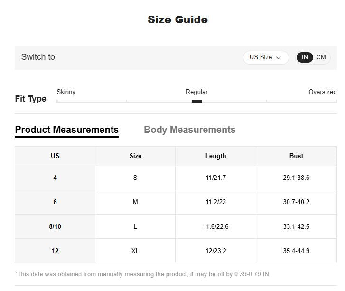This screenshot has height=291, width=345.
Task: Select the US size 4 row
Action: pos(55,178)
